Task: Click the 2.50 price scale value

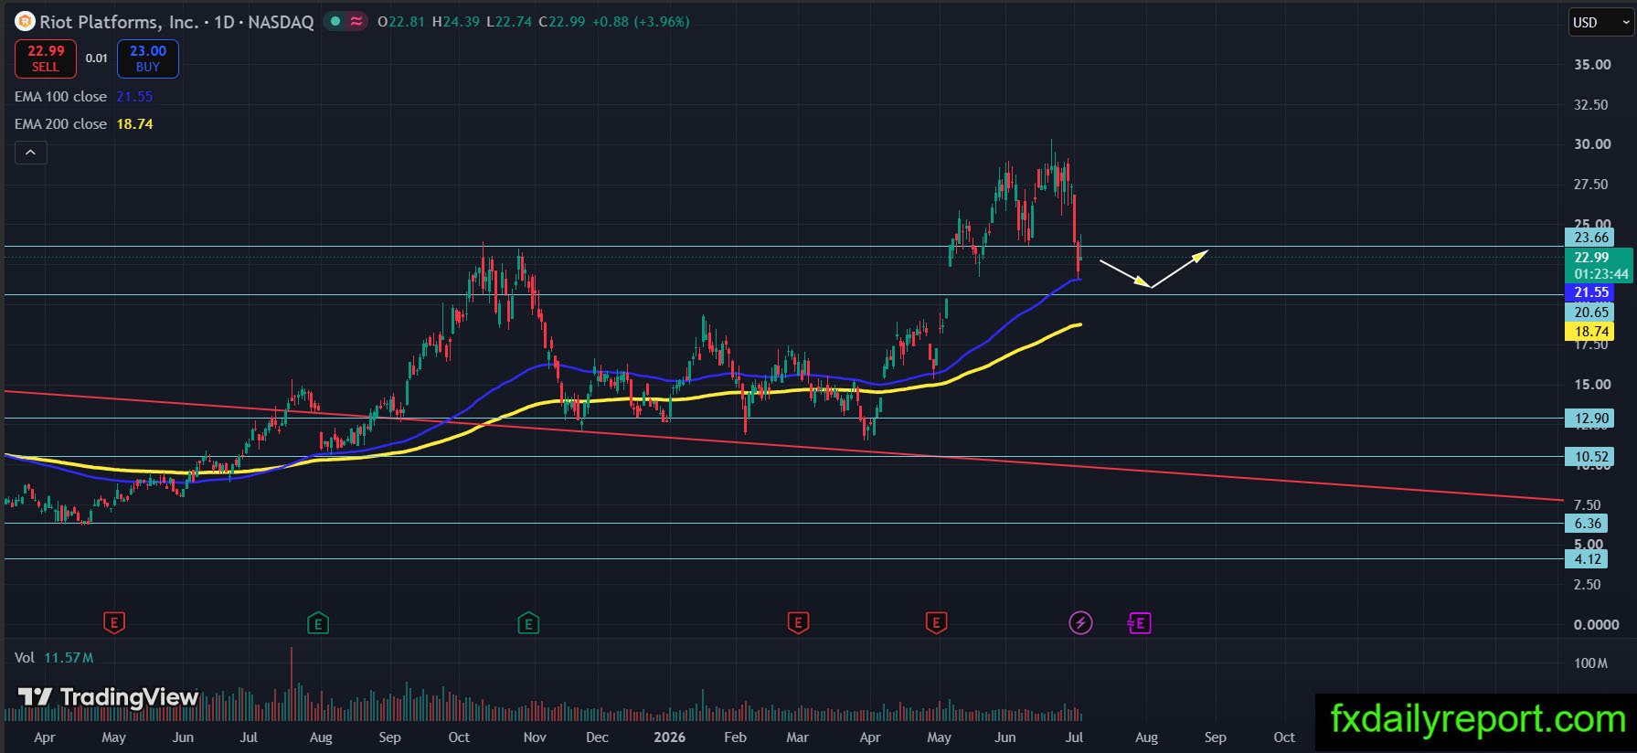Action: 1588,585
